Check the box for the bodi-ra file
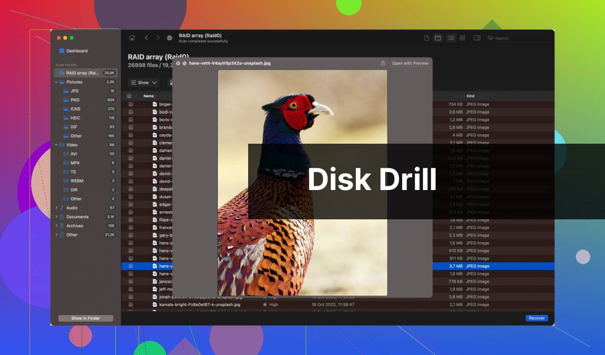Image resolution: width=605 pixels, height=355 pixels. click(130, 112)
